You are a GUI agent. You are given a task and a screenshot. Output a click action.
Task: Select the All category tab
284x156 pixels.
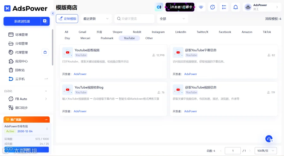point(67,32)
